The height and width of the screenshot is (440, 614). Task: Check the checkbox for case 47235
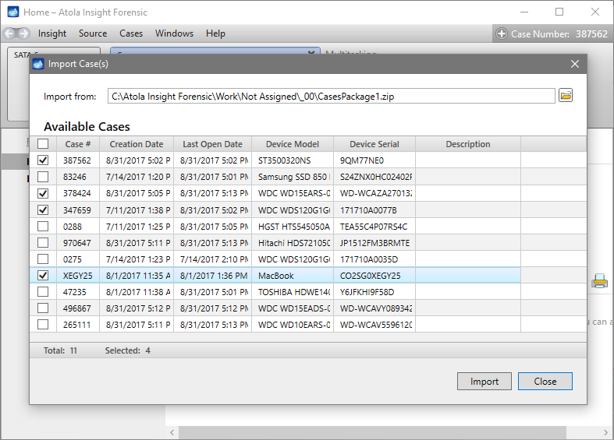click(x=43, y=292)
